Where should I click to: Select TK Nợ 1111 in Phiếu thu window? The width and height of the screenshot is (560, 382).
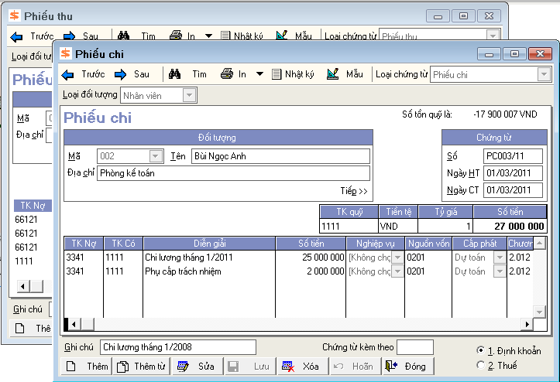click(x=24, y=261)
